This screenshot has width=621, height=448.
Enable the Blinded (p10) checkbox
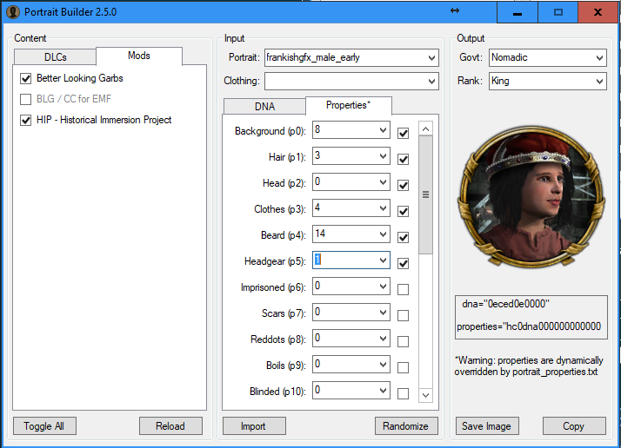tap(404, 394)
